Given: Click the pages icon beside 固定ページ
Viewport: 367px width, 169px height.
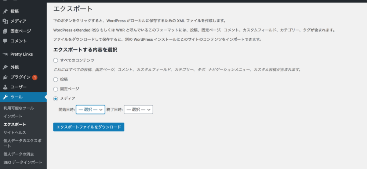Looking at the screenshot, I should (x=5, y=31).
